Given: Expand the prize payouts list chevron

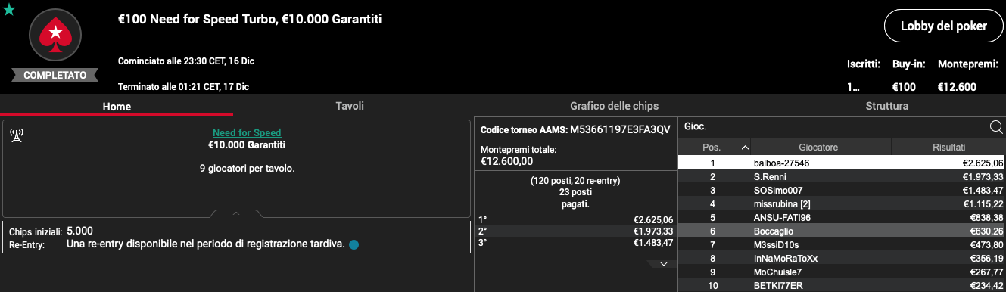Looking at the screenshot, I should (663, 264).
